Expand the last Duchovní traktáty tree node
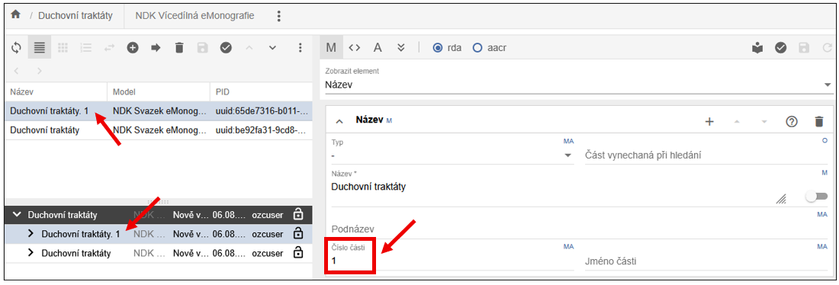The height and width of the screenshot is (285, 839). coord(31,252)
